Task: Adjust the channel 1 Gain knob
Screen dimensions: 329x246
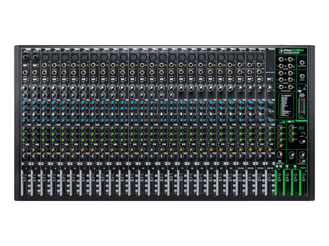Action: coord(26,87)
